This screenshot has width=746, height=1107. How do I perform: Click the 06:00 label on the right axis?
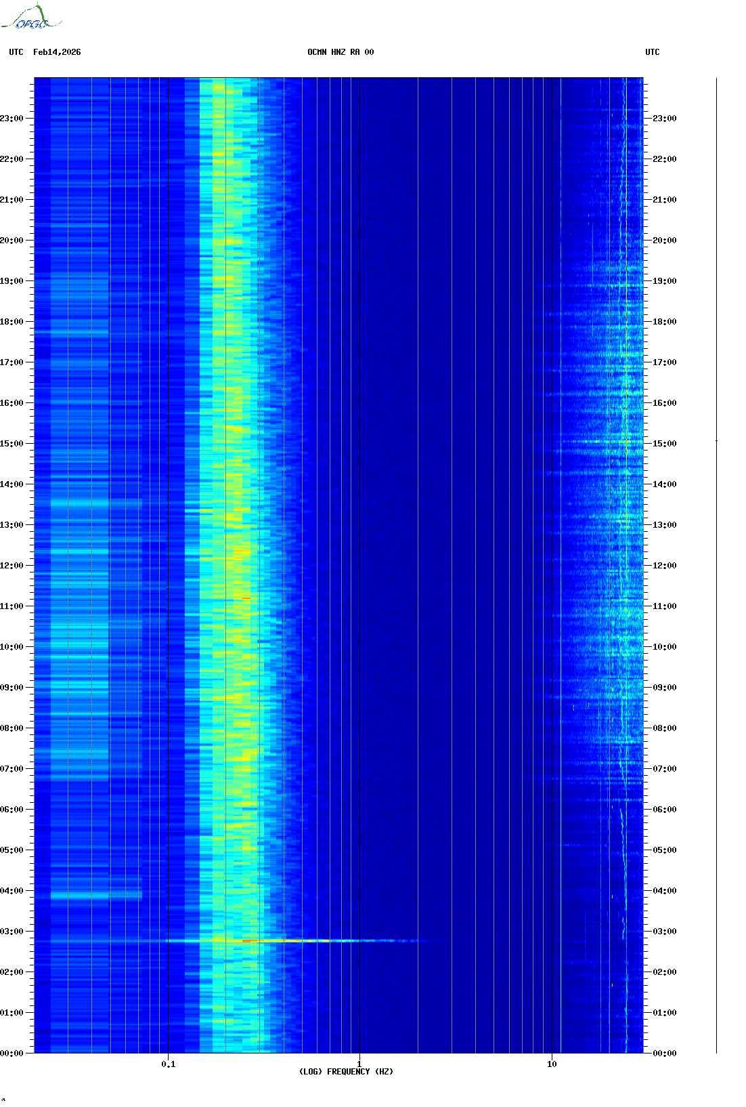pos(665,810)
